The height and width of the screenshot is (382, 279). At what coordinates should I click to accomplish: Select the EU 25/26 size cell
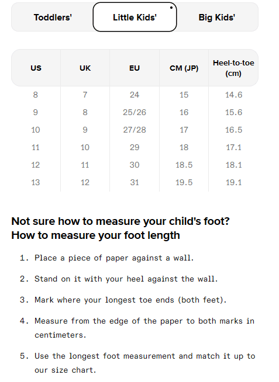(135, 112)
